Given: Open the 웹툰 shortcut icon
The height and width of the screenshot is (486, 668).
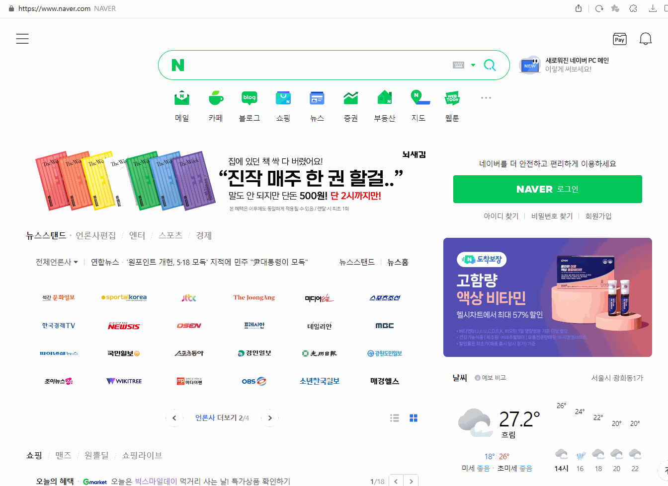Looking at the screenshot, I should click(x=452, y=98).
